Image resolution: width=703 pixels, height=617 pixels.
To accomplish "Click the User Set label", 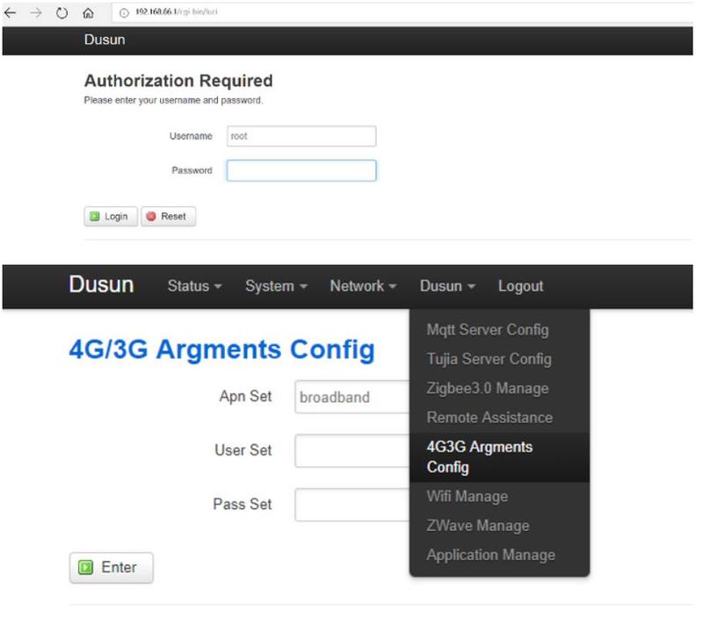I will [x=243, y=450].
